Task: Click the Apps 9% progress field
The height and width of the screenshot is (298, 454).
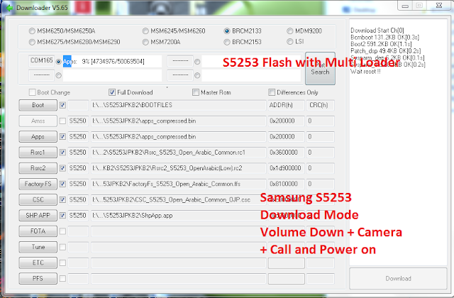Action: [112, 62]
